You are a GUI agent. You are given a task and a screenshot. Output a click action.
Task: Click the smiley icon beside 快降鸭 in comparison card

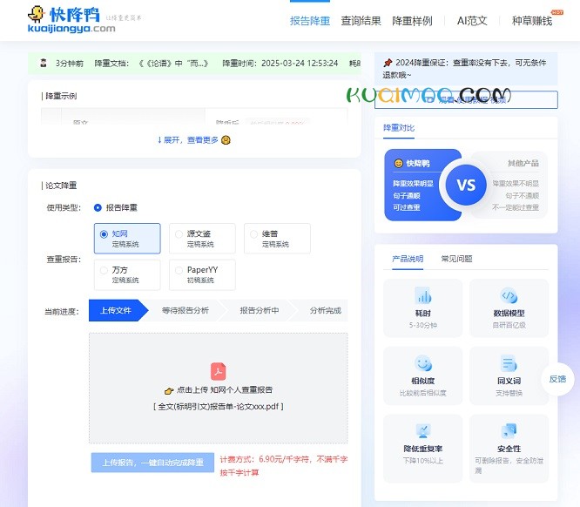pyautogui.click(x=398, y=163)
